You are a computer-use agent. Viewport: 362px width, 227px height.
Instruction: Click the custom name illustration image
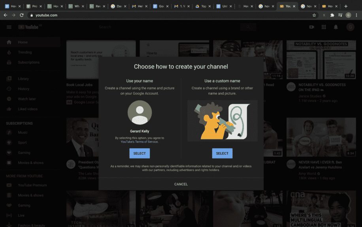click(x=222, y=121)
